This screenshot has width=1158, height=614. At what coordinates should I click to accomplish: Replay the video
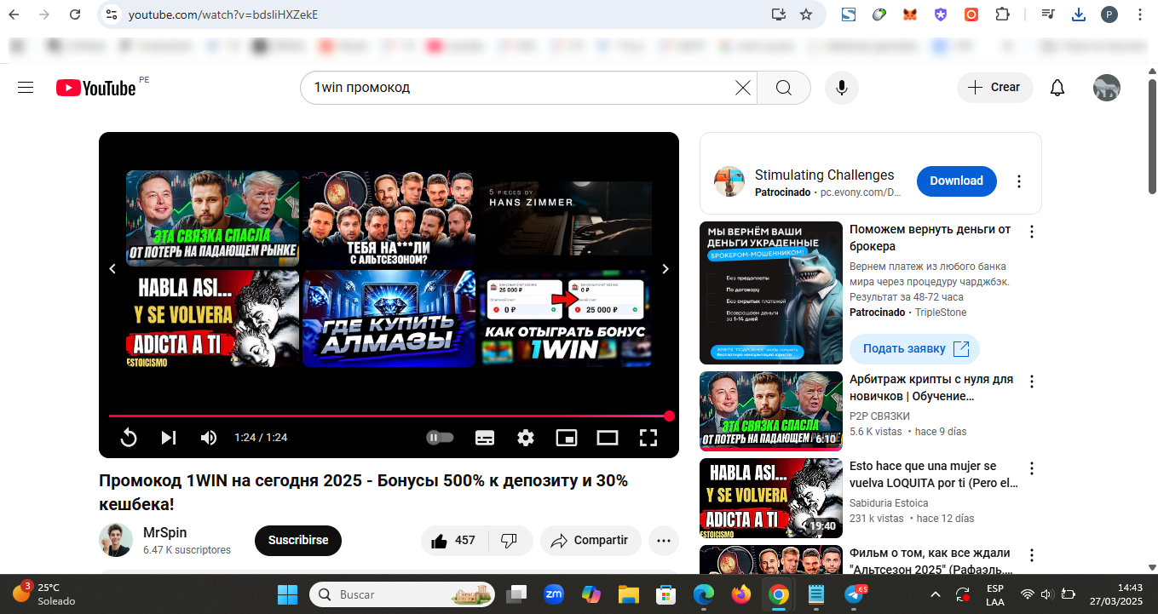click(x=129, y=438)
